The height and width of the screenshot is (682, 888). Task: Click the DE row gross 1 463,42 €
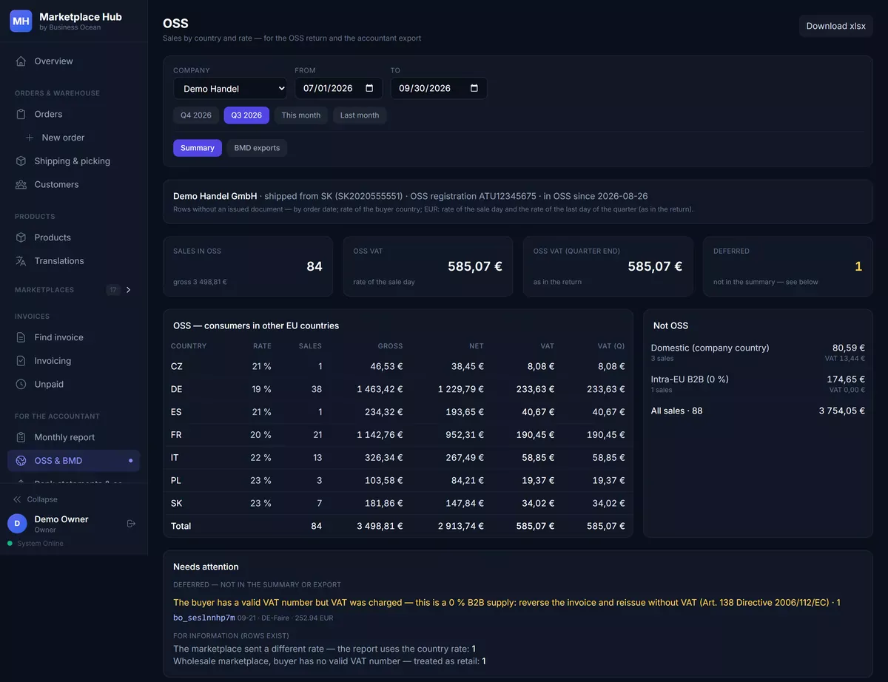tap(378, 389)
